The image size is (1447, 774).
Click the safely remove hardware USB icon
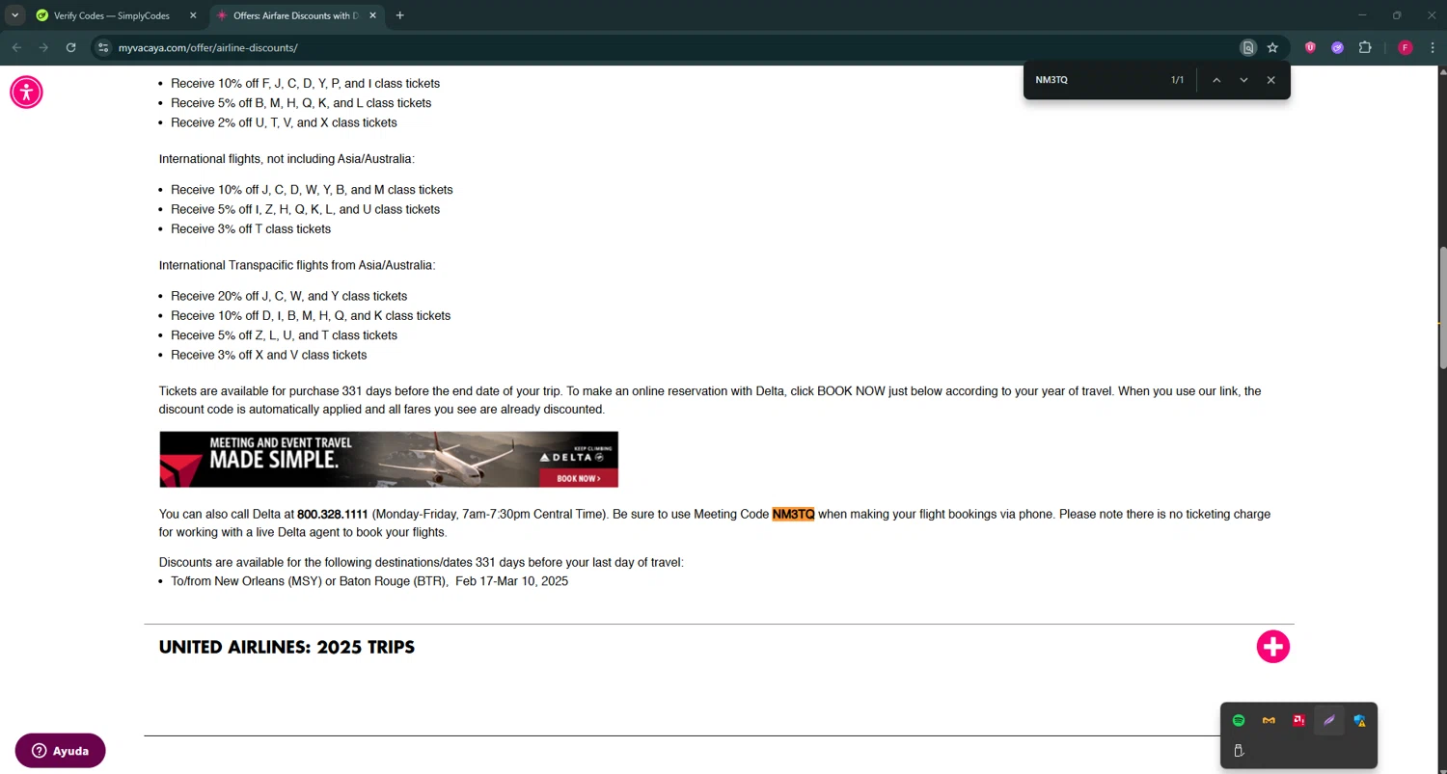(x=1239, y=751)
